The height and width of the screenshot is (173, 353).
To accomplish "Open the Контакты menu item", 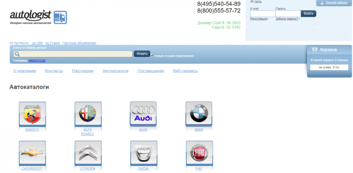I will (54, 71).
